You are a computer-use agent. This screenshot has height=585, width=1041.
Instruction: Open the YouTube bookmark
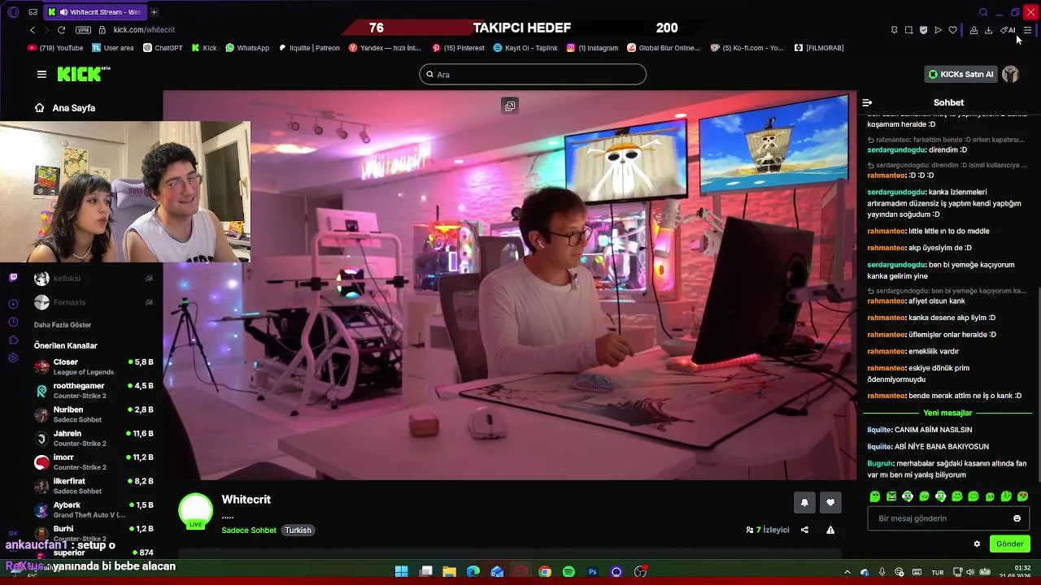[x=55, y=48]
